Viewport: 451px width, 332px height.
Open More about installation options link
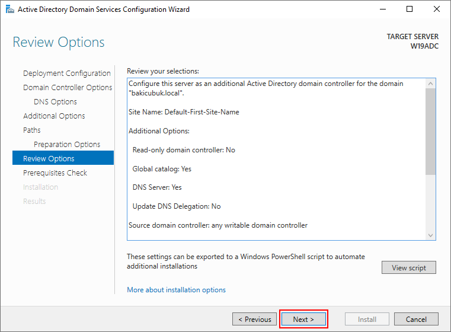coord(177,290)
